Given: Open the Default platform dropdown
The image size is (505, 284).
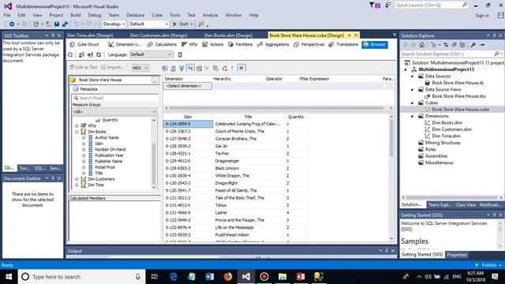Looking at the screenshot, I should pyautogui.click(x=149, y=24).
